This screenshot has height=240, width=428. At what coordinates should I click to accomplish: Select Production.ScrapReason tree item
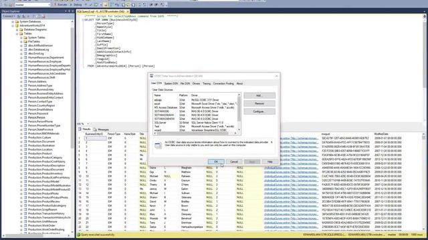43,209
